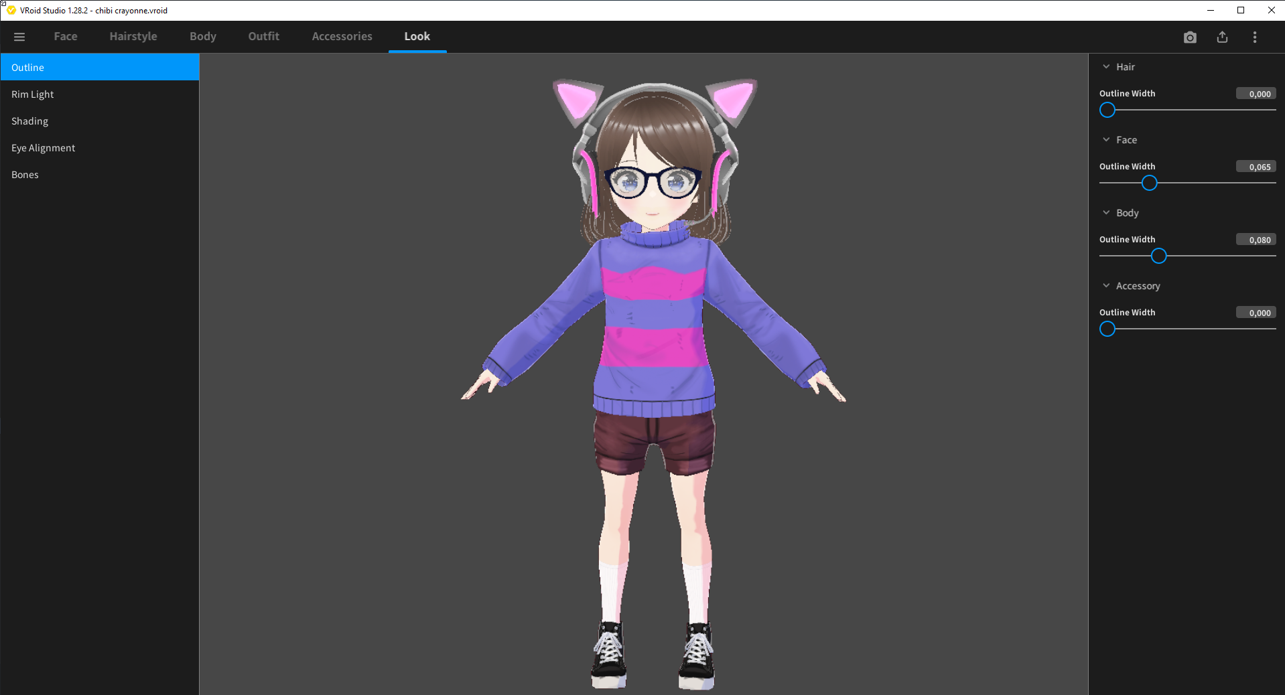Collapse the Body outline section
The width and height of the screenshot is (1285, 695).
[1106, 213]
